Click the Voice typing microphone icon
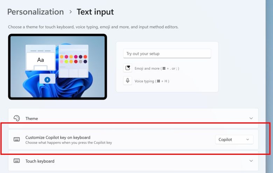The image size is (273, 173). pos(128,81)
